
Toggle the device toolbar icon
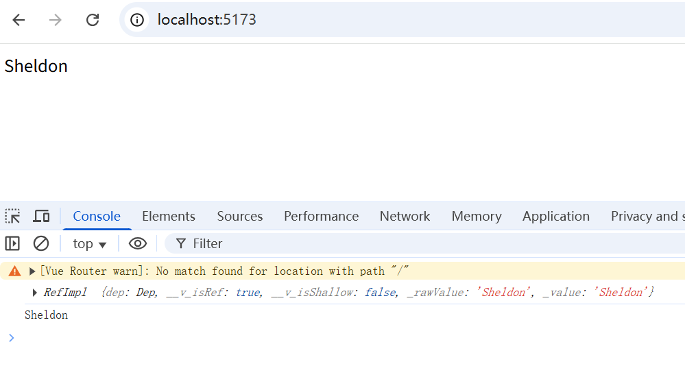[x=42, y=216]
